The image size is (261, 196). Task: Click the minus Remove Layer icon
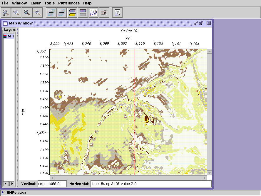click(x=62, y=13)
